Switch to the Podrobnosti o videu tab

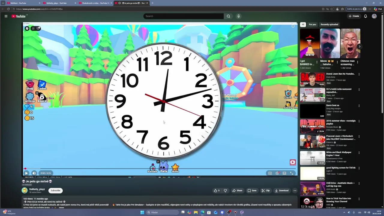tap(95, 3)
